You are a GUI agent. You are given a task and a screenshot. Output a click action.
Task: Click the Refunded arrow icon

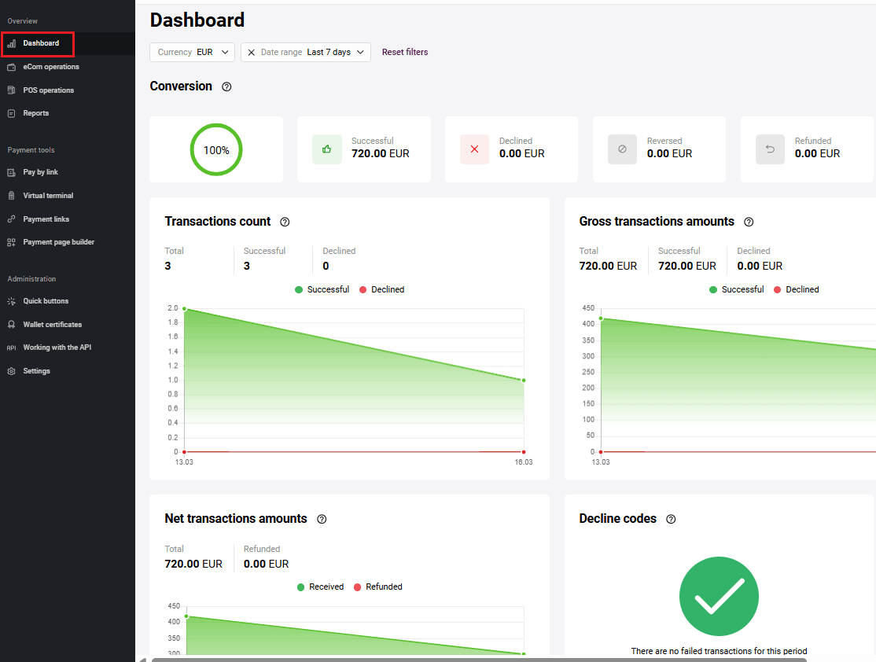point(770,149)
